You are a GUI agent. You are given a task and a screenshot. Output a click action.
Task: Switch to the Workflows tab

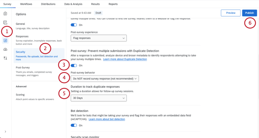(26, 4)
